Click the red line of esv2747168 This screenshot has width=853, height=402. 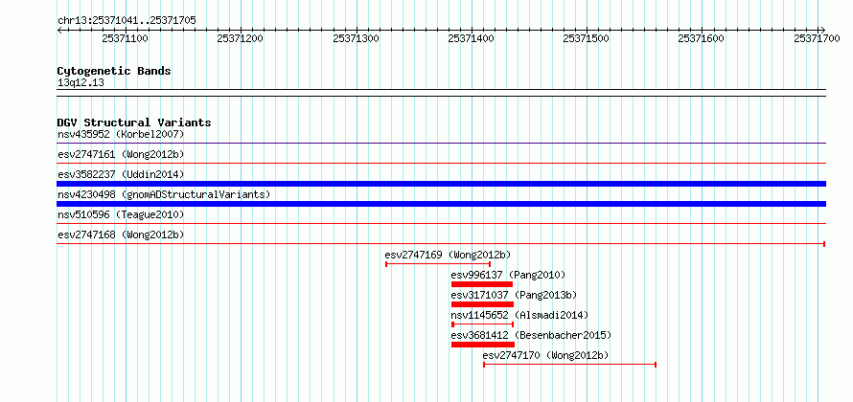coord(441,244)
